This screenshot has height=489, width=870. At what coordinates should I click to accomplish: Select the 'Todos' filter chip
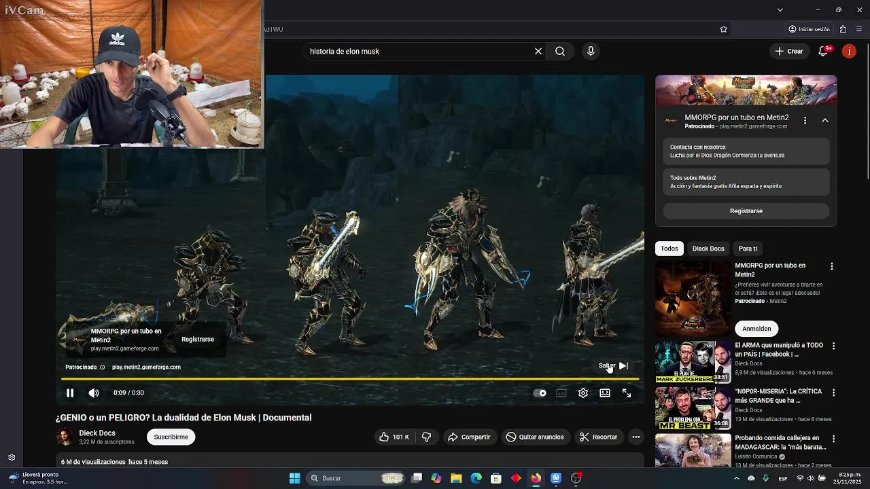click(x=669, y=249)
